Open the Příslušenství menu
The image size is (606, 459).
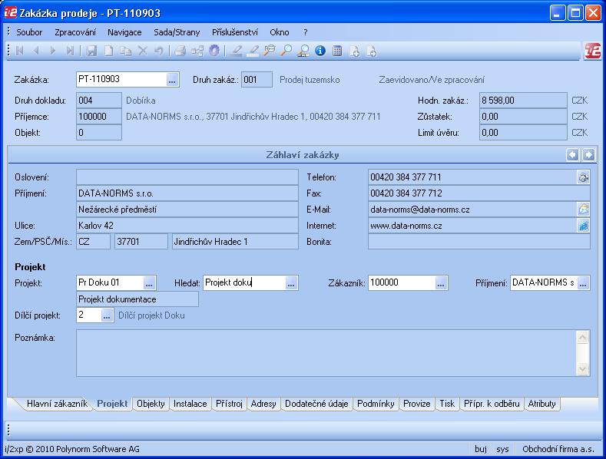tap(234, 32)
